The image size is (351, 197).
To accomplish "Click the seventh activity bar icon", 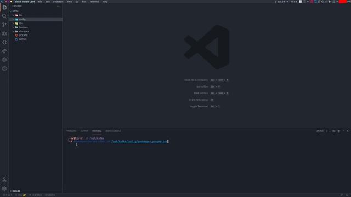I will pyautogui.click(x=4, y=60).
